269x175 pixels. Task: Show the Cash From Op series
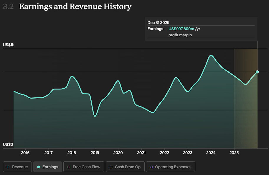point(125,167)
